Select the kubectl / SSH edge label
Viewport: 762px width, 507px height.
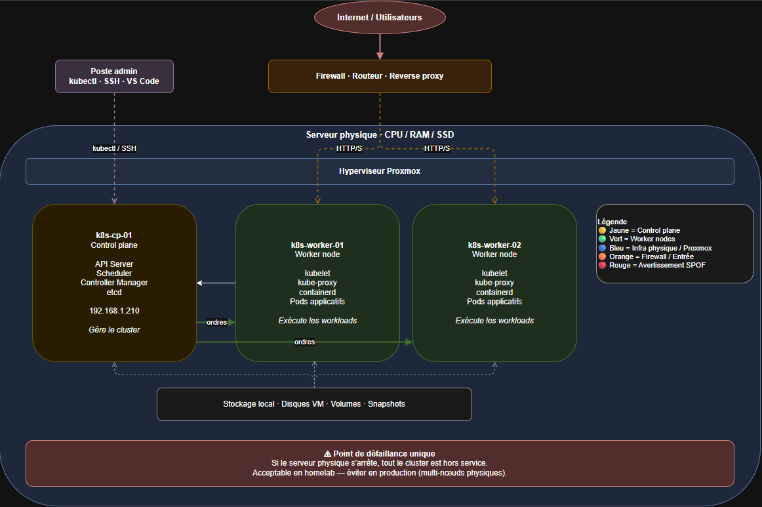point(114,148)
